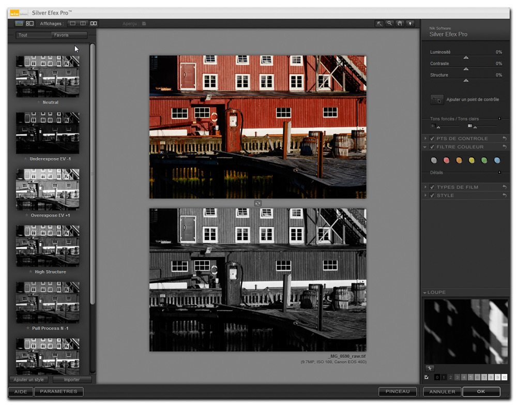
Task: Apply the Overexpose EV +1 style thumbnail
Action: point(48,189)
